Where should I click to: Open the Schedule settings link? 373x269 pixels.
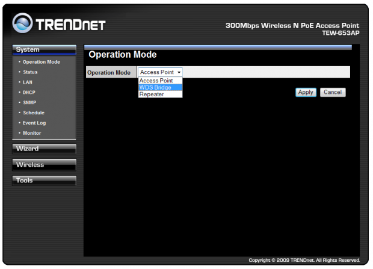pyautogui.click(x=34, y=113)
